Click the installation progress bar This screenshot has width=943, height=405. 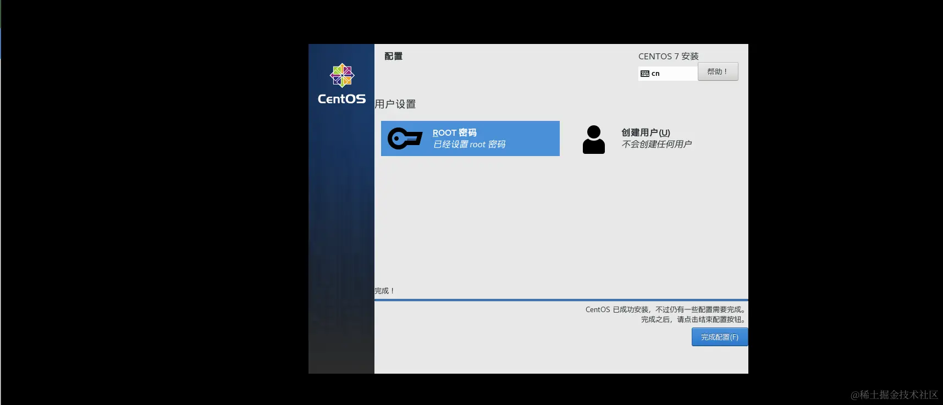coord(561,300)
